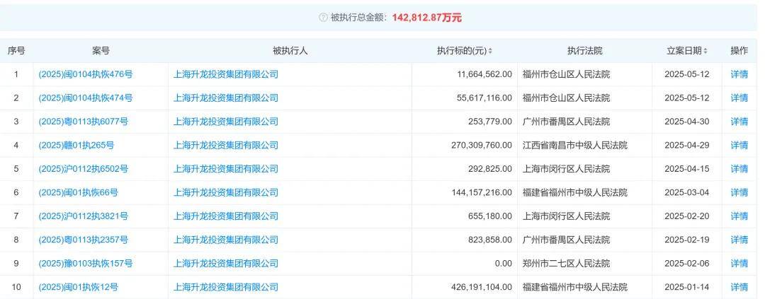Open case (2025)粤0113执2357号
765x299 pixels.
click(x=84, y=240)
